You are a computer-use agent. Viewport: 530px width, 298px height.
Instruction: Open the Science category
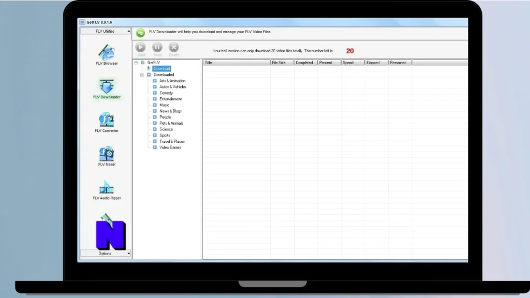166,129
